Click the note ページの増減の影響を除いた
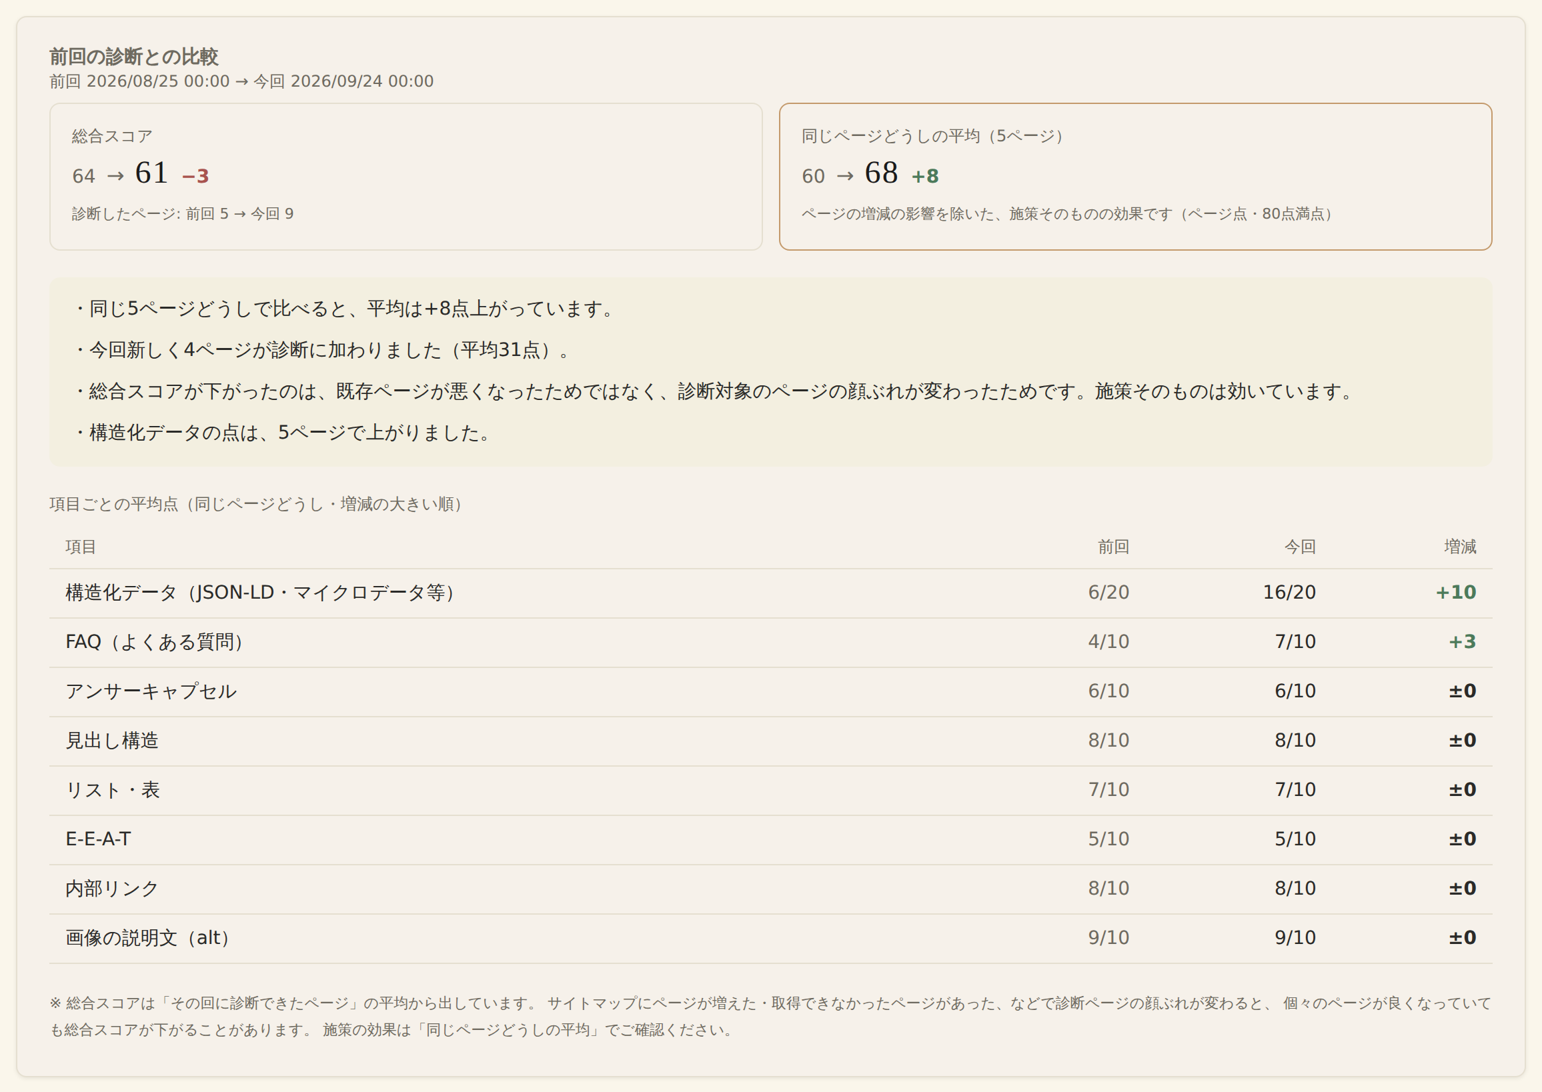The width and height of the screenshot is (1542, 1092). 1070,214
